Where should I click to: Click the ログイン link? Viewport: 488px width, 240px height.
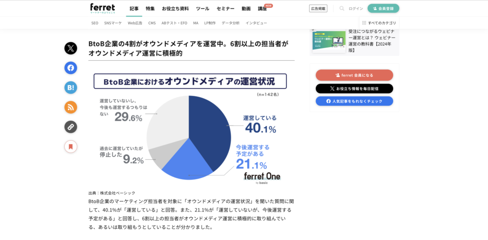pos(356,9)
